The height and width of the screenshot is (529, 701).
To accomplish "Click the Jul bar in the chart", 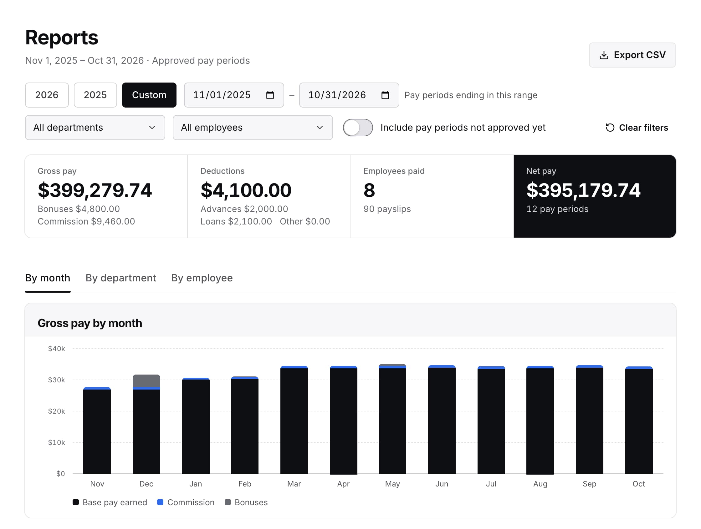I will point(491,420).
